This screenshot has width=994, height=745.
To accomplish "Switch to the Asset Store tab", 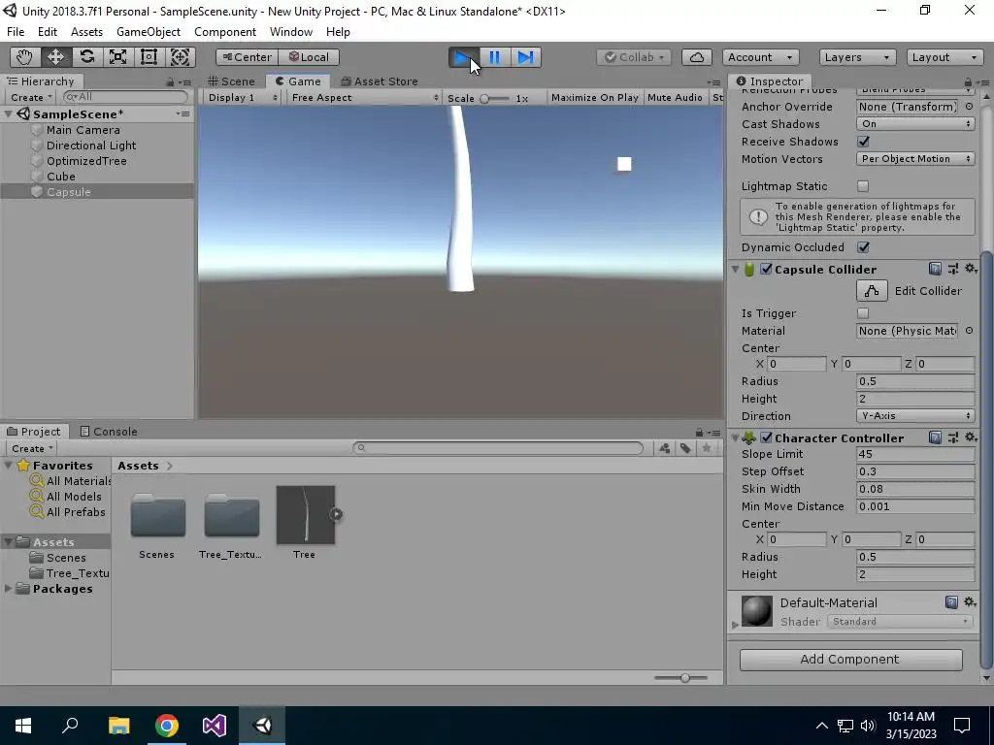I will pos(380,81).
